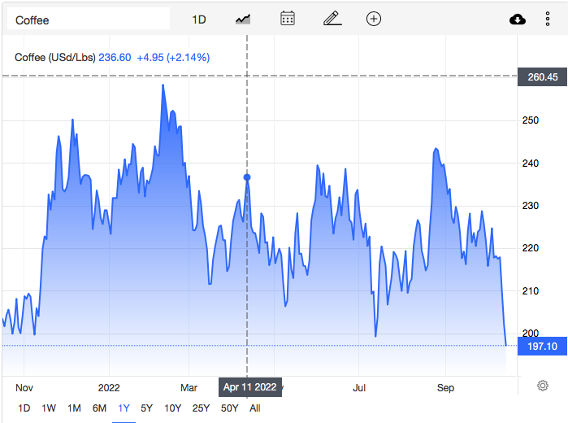Select the active 1Y time range
This screenshot has height=423, width=568.
pyautogui.click(x=124, y=408)
